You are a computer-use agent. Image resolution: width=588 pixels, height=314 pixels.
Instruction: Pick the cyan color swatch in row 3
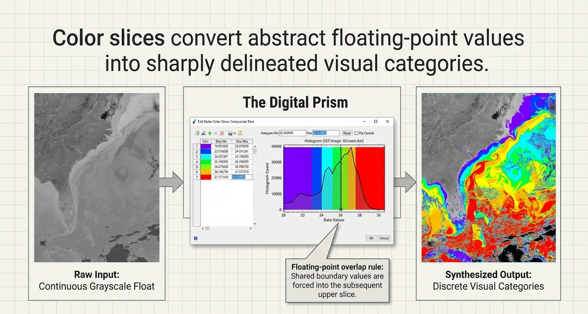click(206, 157)
